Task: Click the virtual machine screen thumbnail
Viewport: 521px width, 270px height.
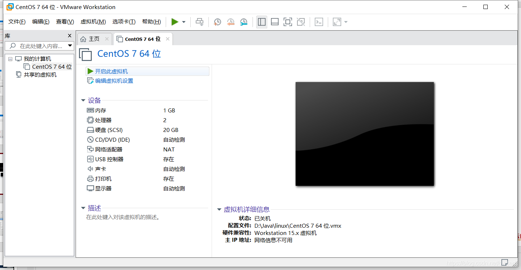Action: pos(365,134)
